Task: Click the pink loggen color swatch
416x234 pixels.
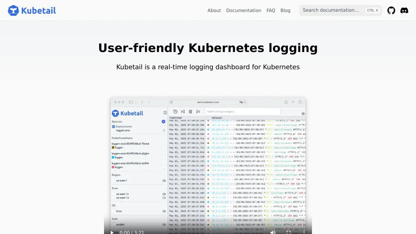Action: click(x=113, y=167)
